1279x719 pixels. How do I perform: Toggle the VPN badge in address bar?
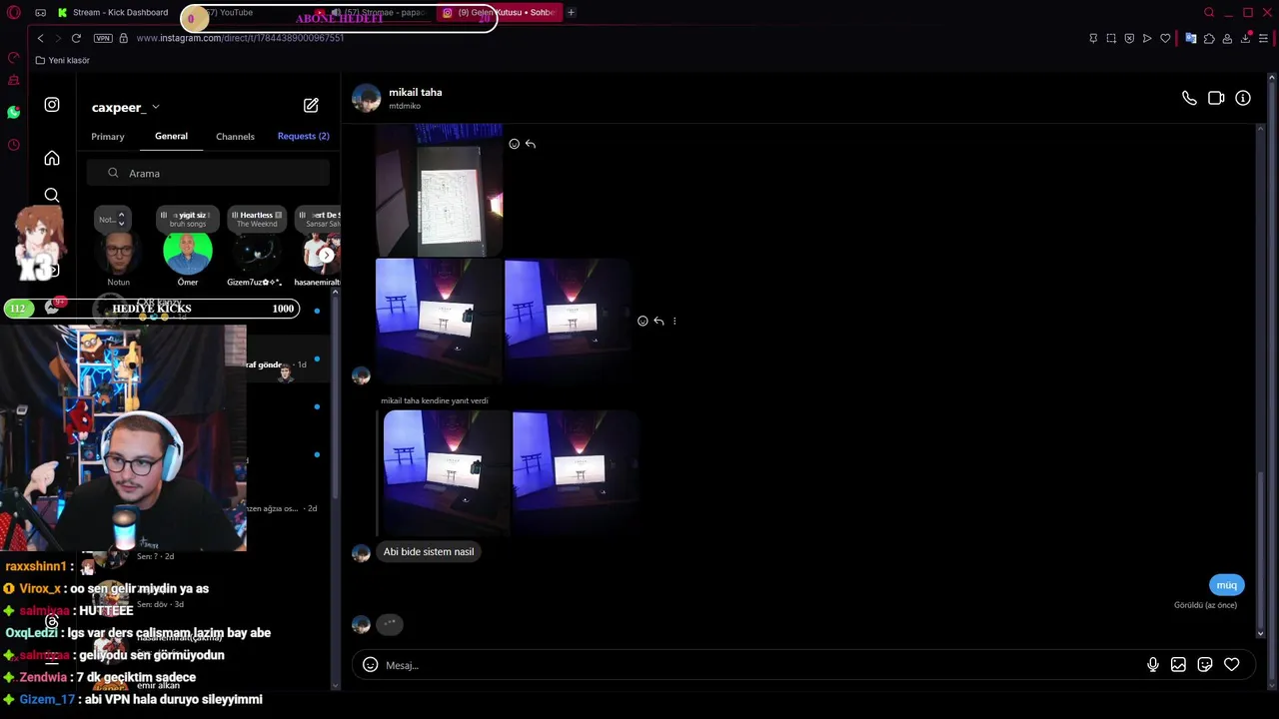(103, 38)
